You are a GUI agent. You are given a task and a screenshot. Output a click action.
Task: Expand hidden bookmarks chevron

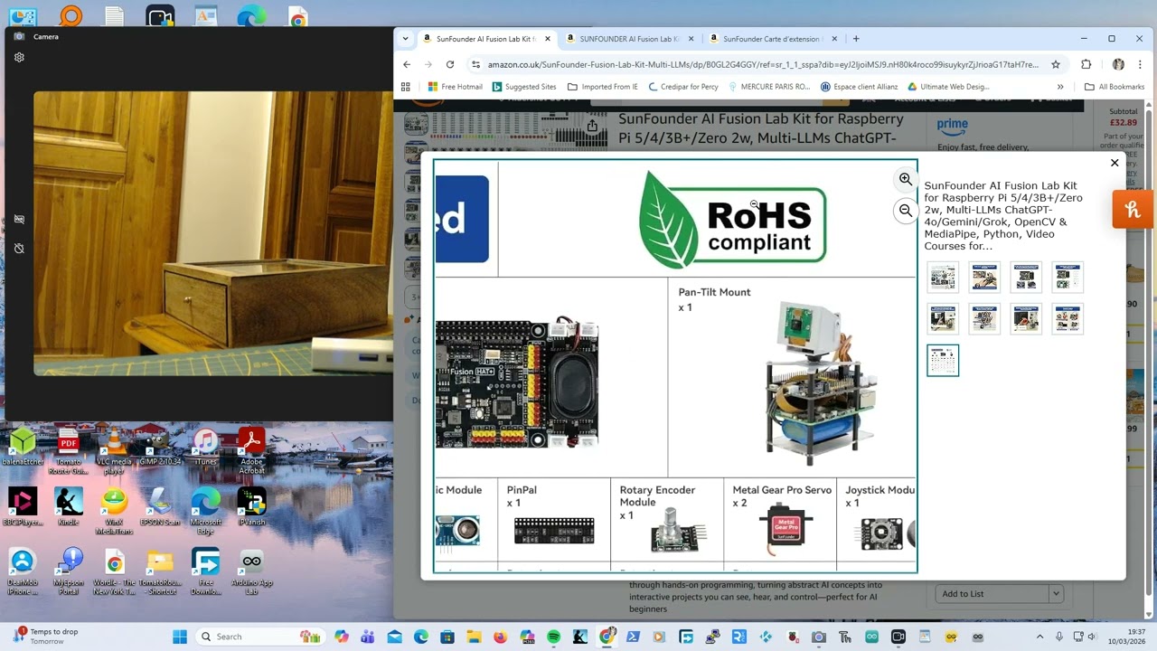click(1060, 87)
